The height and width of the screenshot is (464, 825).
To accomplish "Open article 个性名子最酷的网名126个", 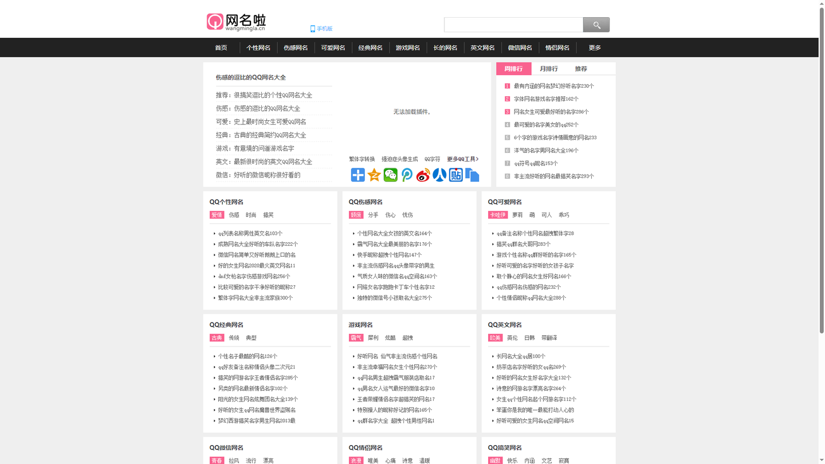I will tap(247, 356).
